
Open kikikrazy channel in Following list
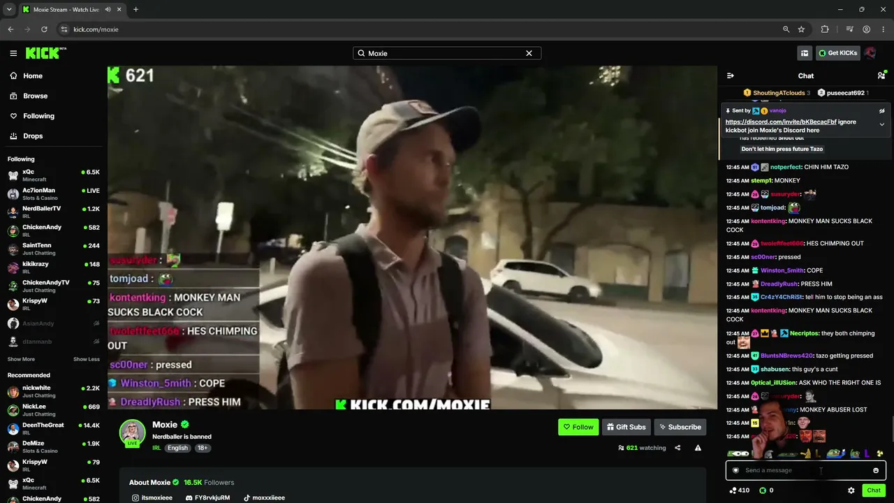point(53,268)
